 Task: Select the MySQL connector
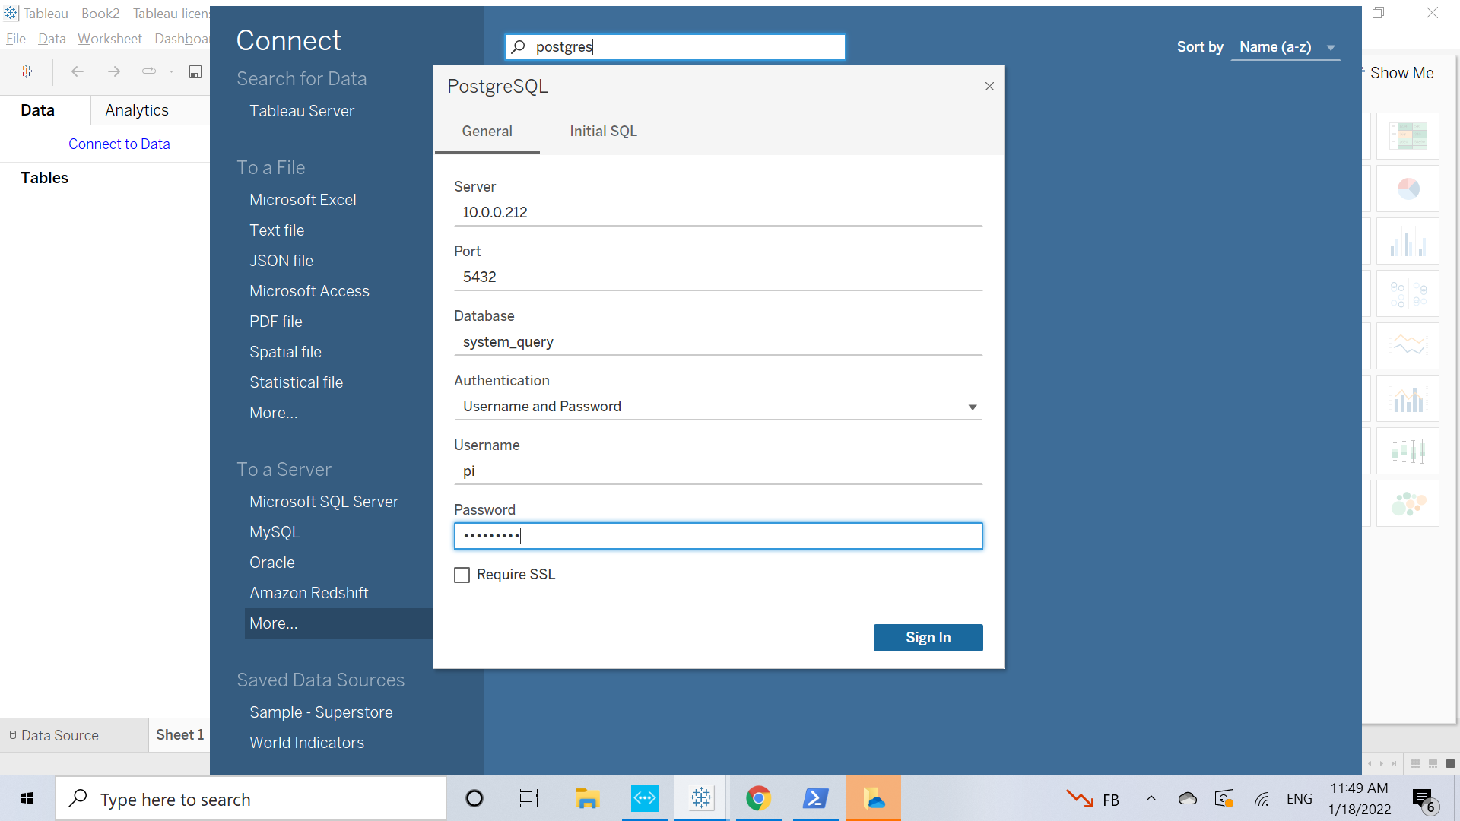coord(275,532)
